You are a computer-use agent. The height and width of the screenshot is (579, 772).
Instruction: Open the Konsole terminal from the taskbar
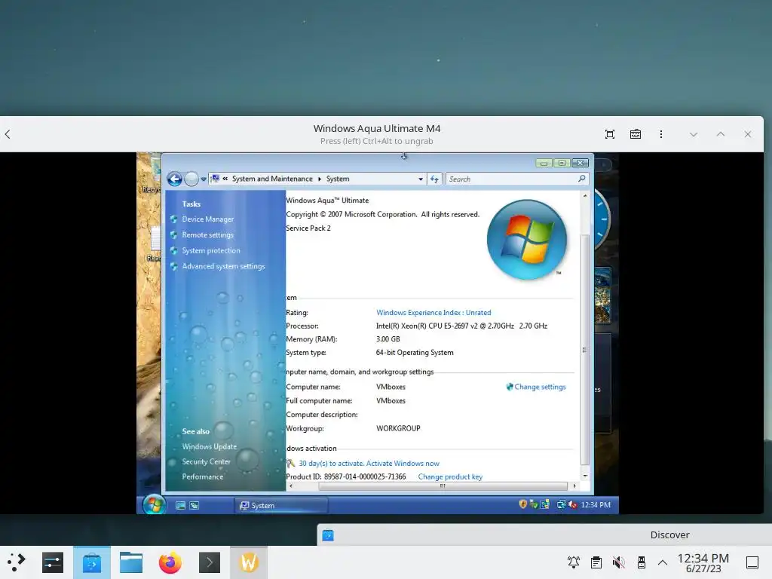[210, 562]
